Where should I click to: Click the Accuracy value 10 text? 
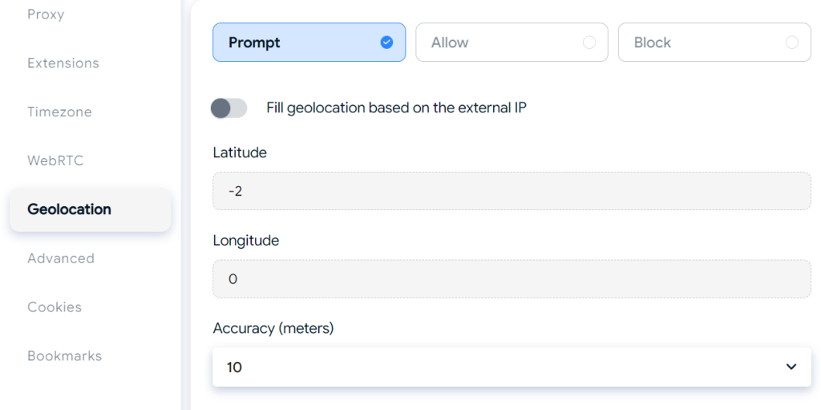(x=234, y=367)
